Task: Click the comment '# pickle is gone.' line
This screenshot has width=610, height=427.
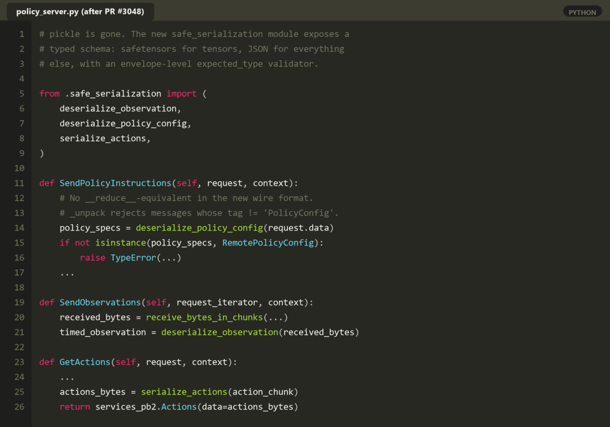Action: coord(194,34)
